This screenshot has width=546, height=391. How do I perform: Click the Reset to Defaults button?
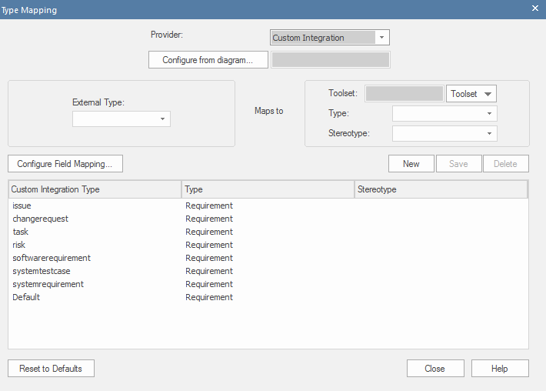51,369
